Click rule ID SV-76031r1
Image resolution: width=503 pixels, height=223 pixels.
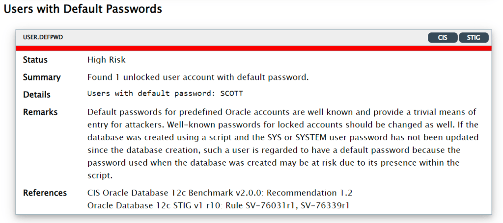pyautogui.click(x=285, y=205)
